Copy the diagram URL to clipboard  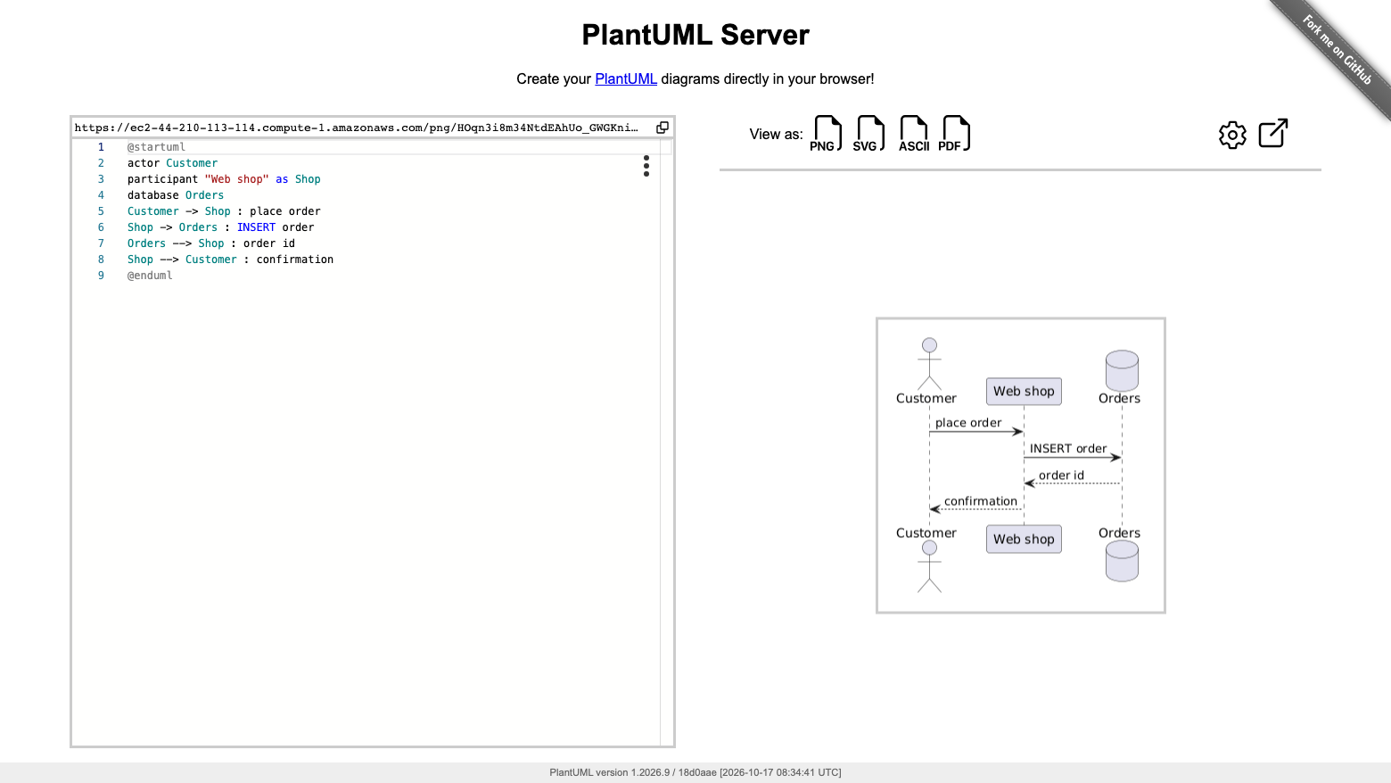coord(663,128)
